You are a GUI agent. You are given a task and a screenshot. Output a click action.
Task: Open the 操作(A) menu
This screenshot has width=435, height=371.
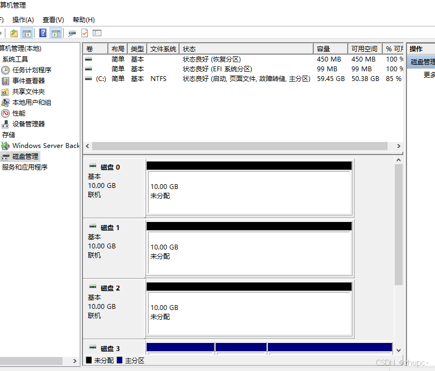[x=23, y=20]
